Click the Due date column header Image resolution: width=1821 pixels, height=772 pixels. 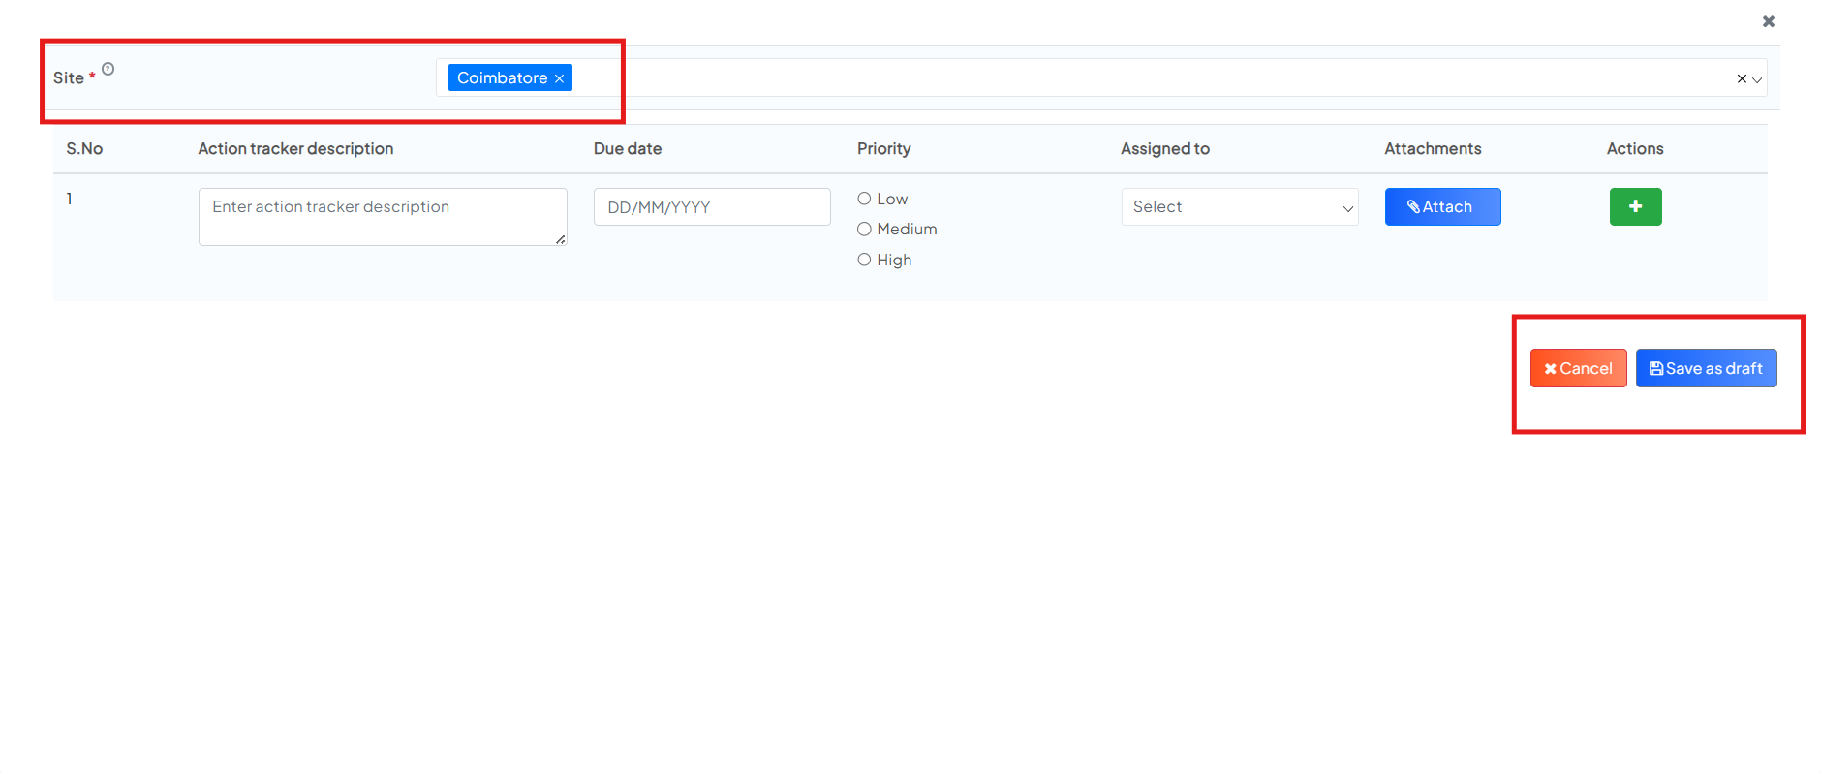pyautogui.click(x=627, y=148)
